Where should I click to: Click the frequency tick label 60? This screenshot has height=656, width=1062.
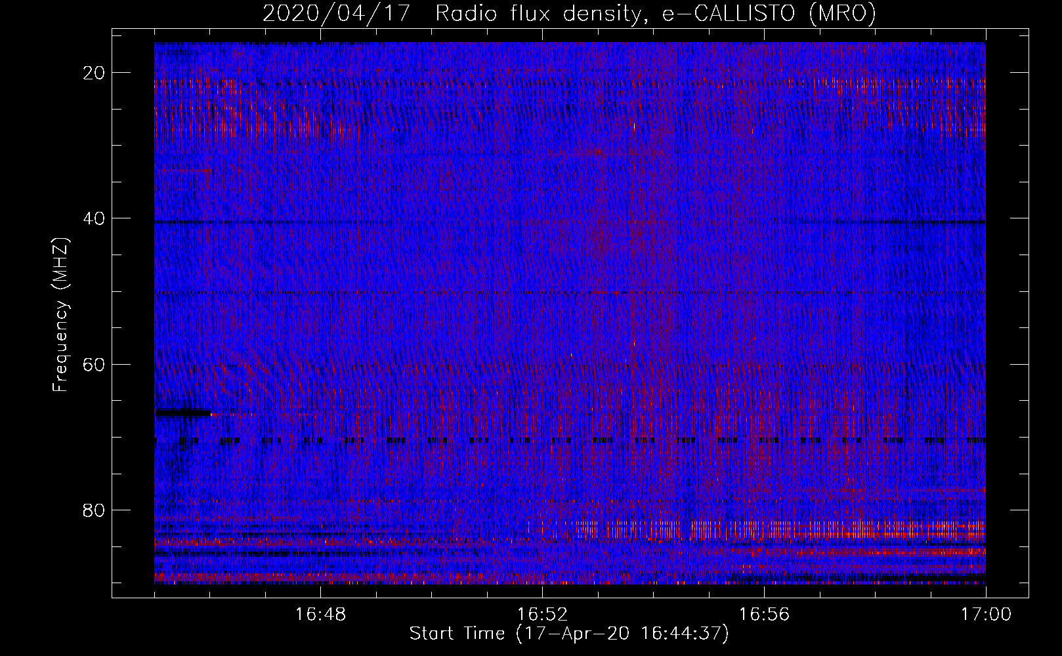click(95, 364)
